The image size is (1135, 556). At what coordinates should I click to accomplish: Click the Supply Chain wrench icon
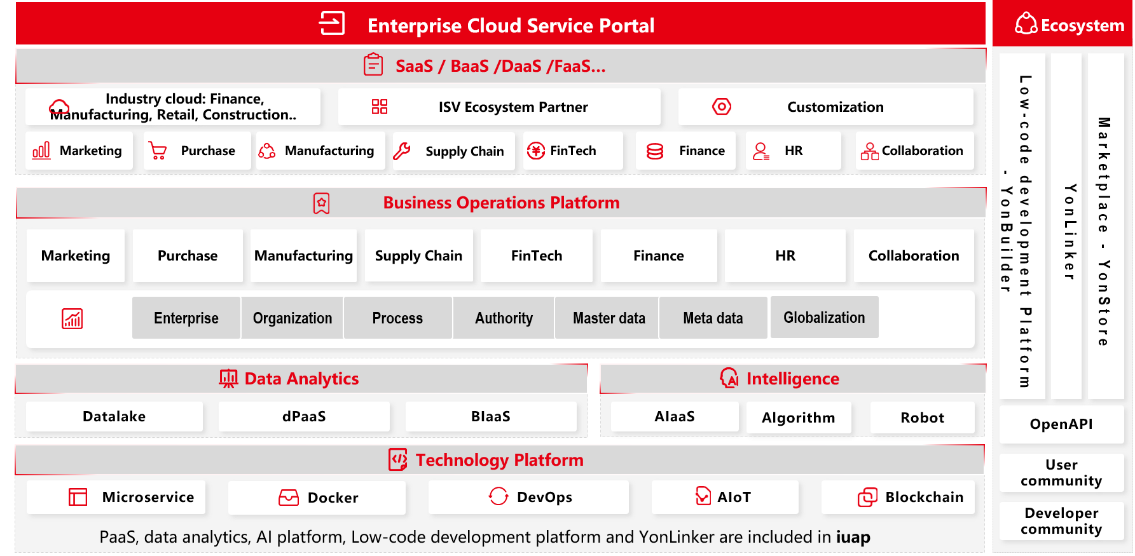402,151
